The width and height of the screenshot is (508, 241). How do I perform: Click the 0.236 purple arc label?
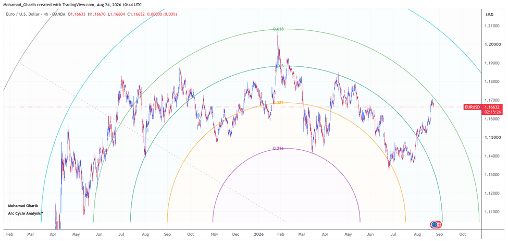(279, 148)
